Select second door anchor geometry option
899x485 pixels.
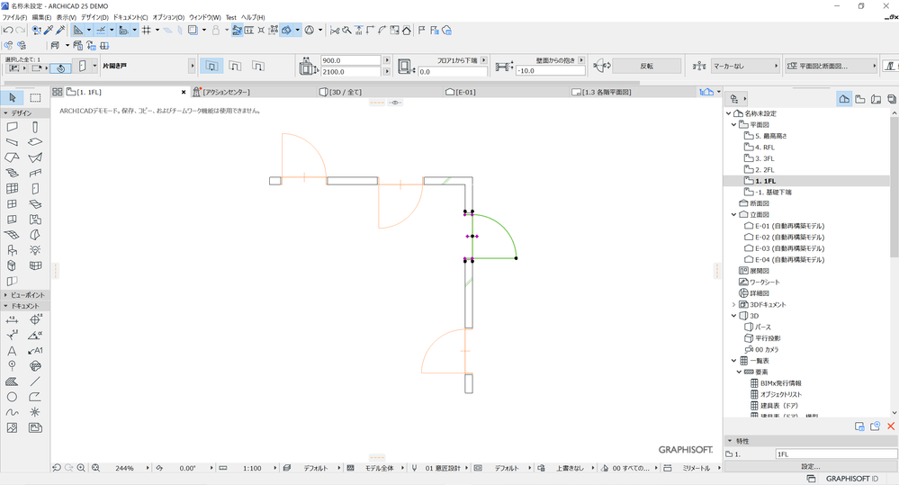[x=235, y=67]
